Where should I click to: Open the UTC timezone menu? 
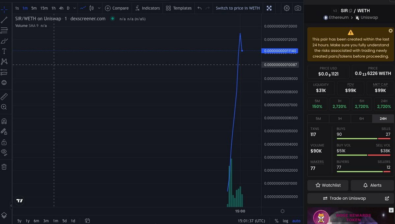251,221
